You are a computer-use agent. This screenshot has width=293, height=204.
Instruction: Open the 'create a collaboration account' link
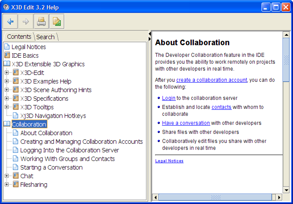pos(212,80)
